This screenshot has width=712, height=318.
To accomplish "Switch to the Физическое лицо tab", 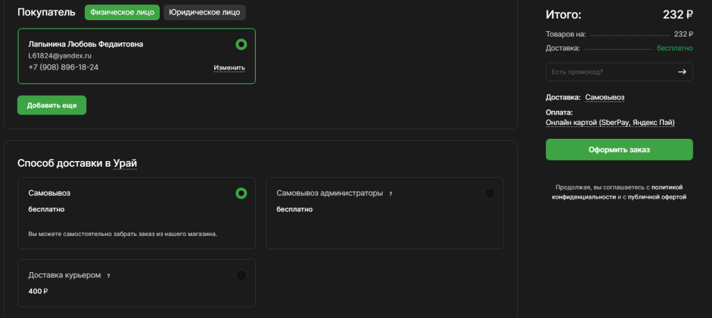I will tap(122, 12).
